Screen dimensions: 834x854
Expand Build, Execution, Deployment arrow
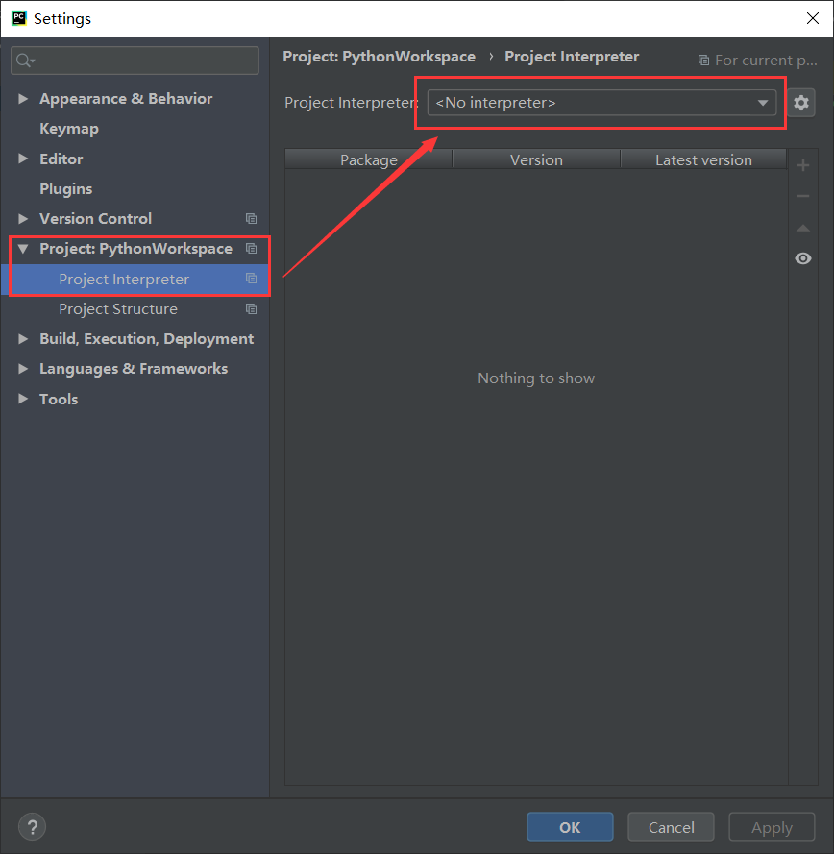23,339
